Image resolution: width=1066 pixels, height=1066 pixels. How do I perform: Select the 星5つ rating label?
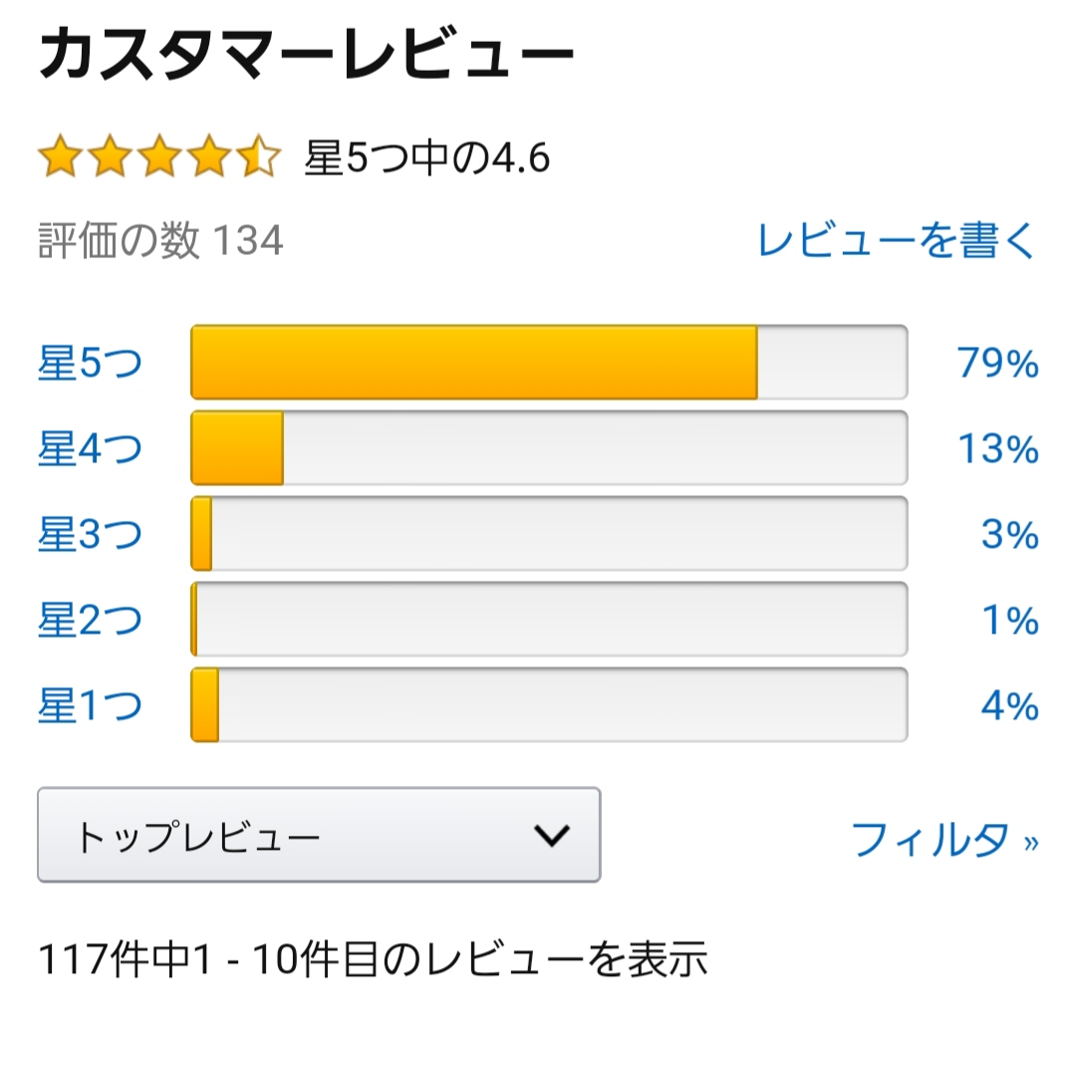pyautogui.click(x=90, y=363)
